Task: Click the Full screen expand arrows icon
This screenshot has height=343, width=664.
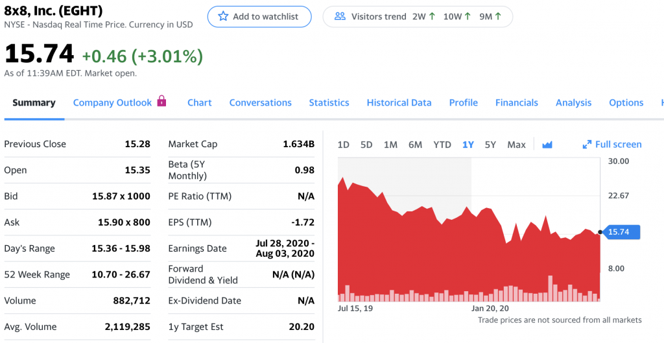Action: click(587, 145)
